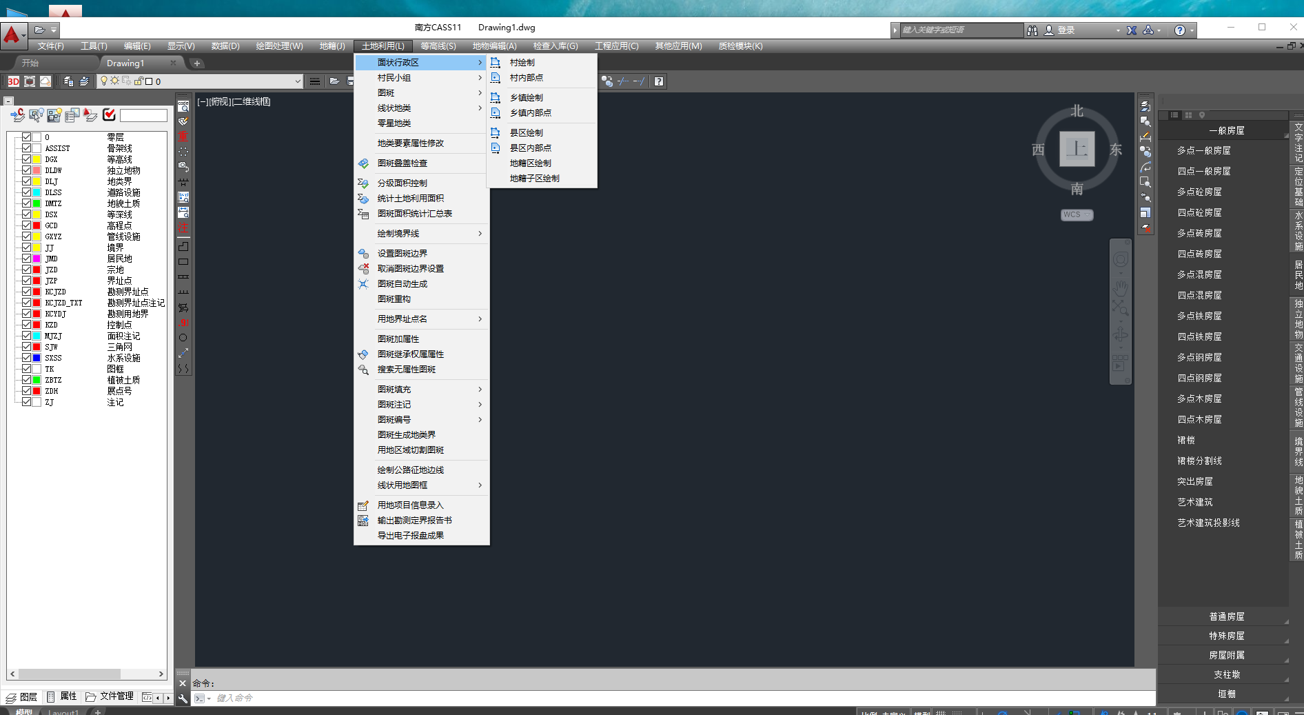This screenshot has width=1304, height=715.
Task: Click the red 注 annotation tool icon
Action: tap(183, 228)
